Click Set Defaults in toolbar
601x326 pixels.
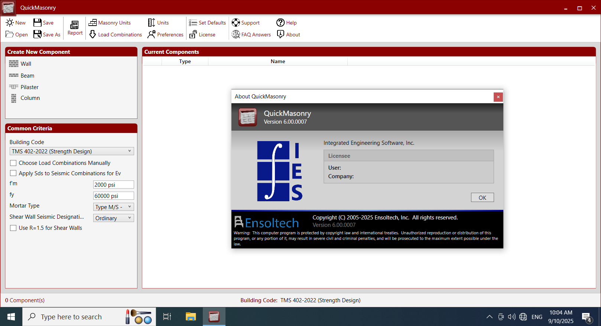point(207,23)
